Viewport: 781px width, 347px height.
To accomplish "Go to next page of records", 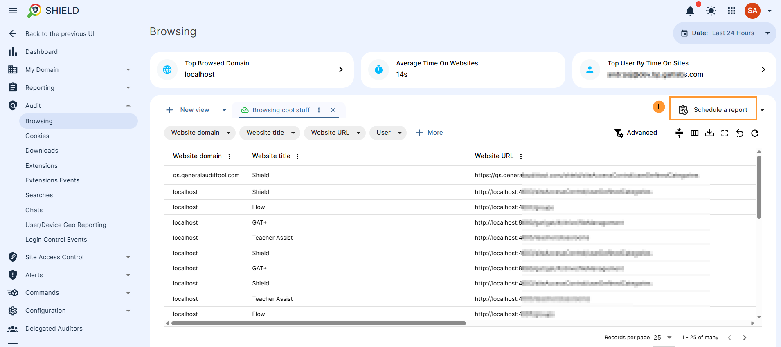I will (x=745, y=338).
